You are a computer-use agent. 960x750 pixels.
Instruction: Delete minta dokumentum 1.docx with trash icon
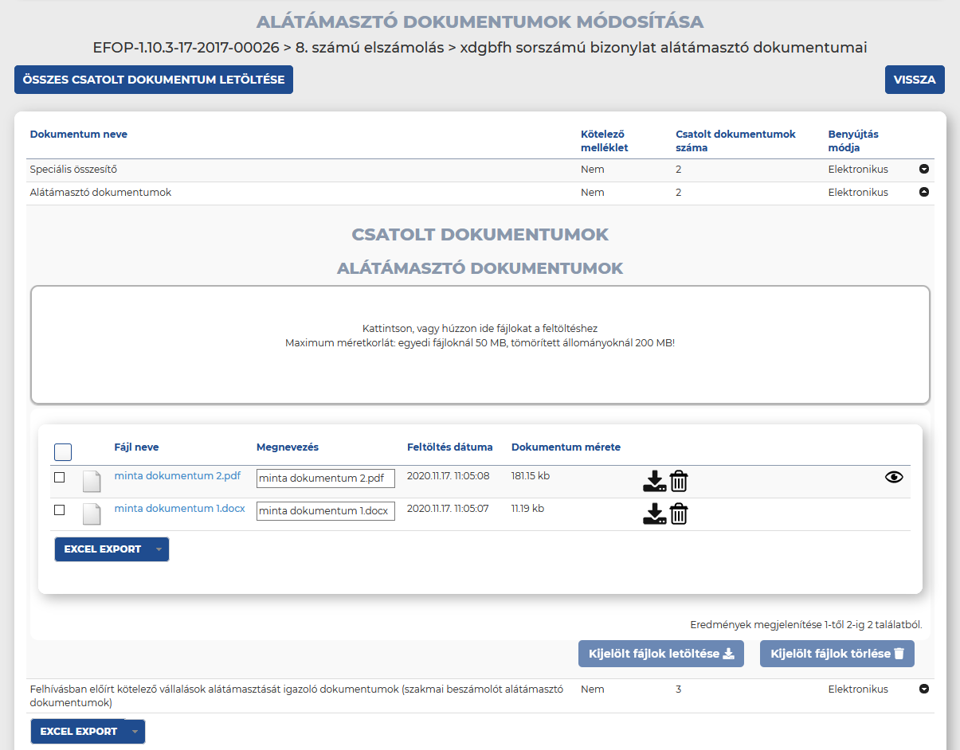(x=678, y=514)
